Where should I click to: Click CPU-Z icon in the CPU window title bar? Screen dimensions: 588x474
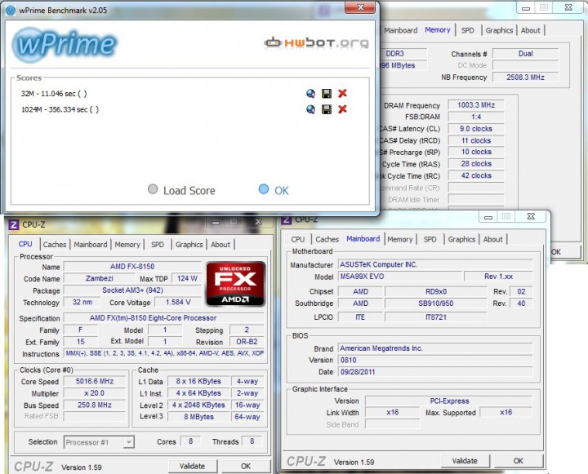(x=14, y=224)
